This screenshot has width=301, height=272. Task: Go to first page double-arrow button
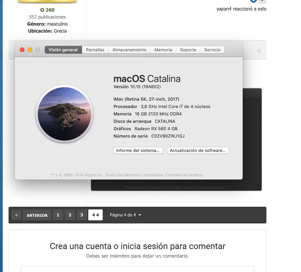coord(16,215)
